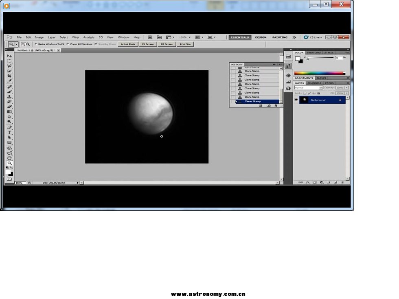
Task: Open the Arrange Documents dropdown
Action: (x=199, y=37)
